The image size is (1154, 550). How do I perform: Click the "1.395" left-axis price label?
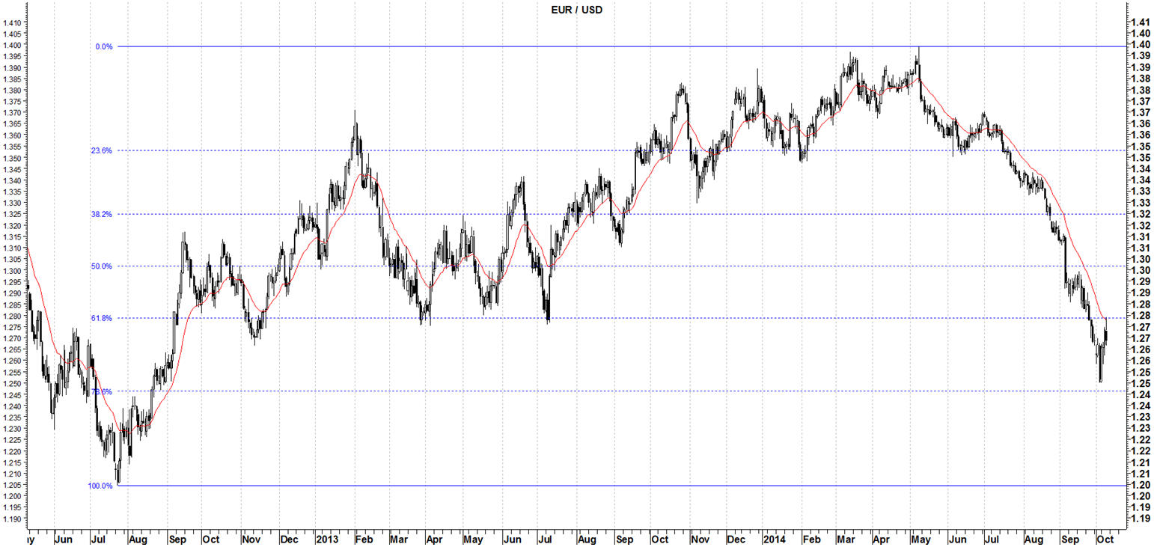12,57
